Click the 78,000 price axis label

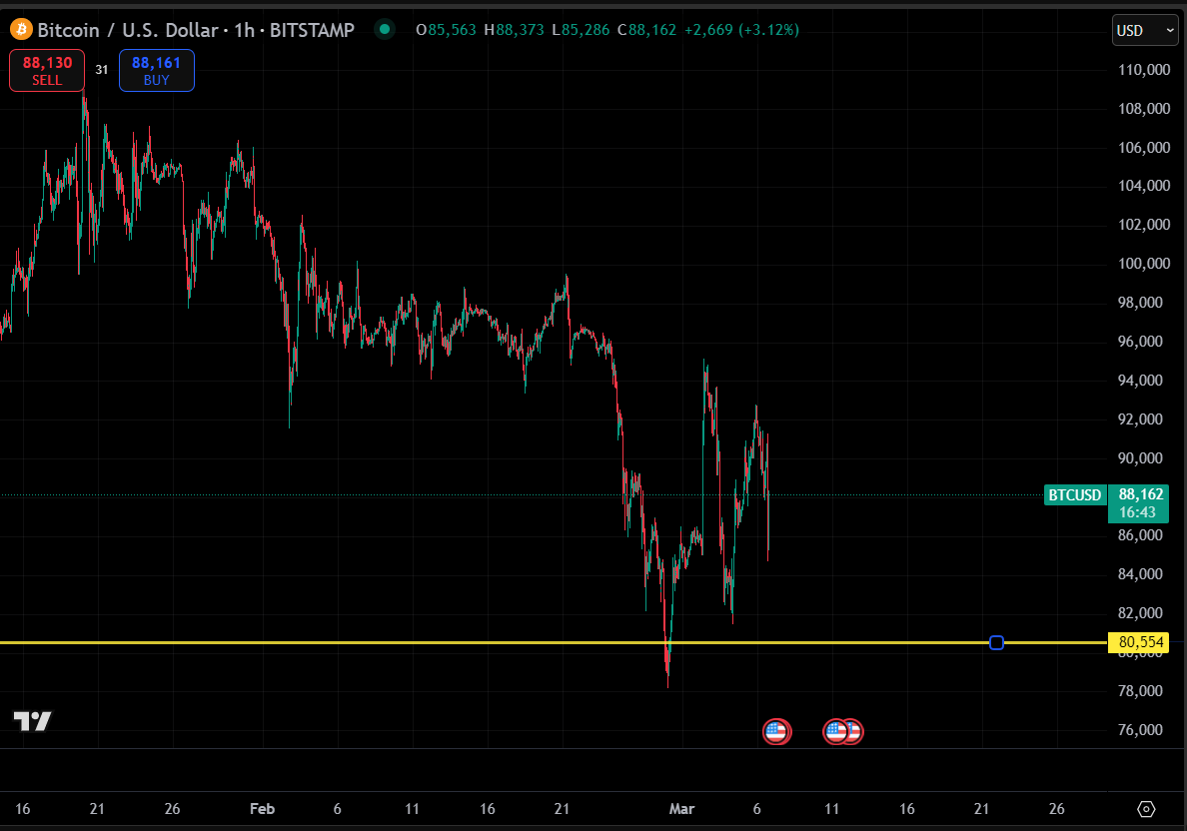tap(1140, 690)
